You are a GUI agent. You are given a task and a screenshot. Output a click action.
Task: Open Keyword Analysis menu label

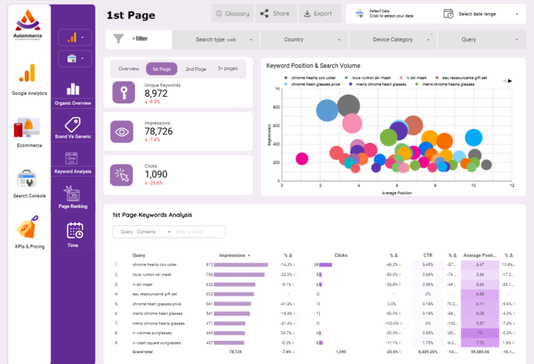pyautogui.click(x=73, y=171)
